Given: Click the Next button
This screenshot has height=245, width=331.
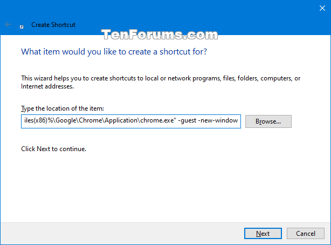Looking at the screenshot, I should (x=263, y=233).
